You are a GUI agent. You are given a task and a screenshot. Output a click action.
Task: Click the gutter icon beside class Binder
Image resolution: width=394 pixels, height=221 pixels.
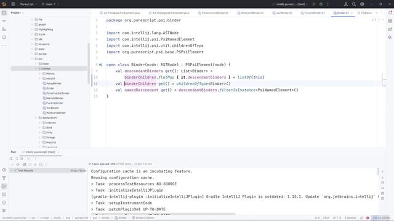(x=101, y=64)
